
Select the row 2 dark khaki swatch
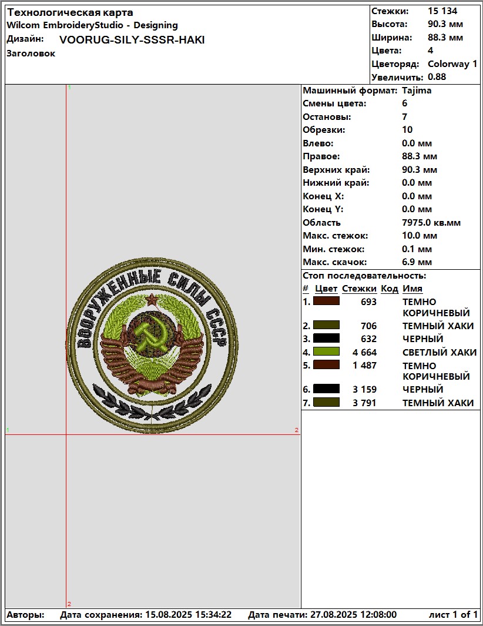pyautogui.click(x=326, y=325)
